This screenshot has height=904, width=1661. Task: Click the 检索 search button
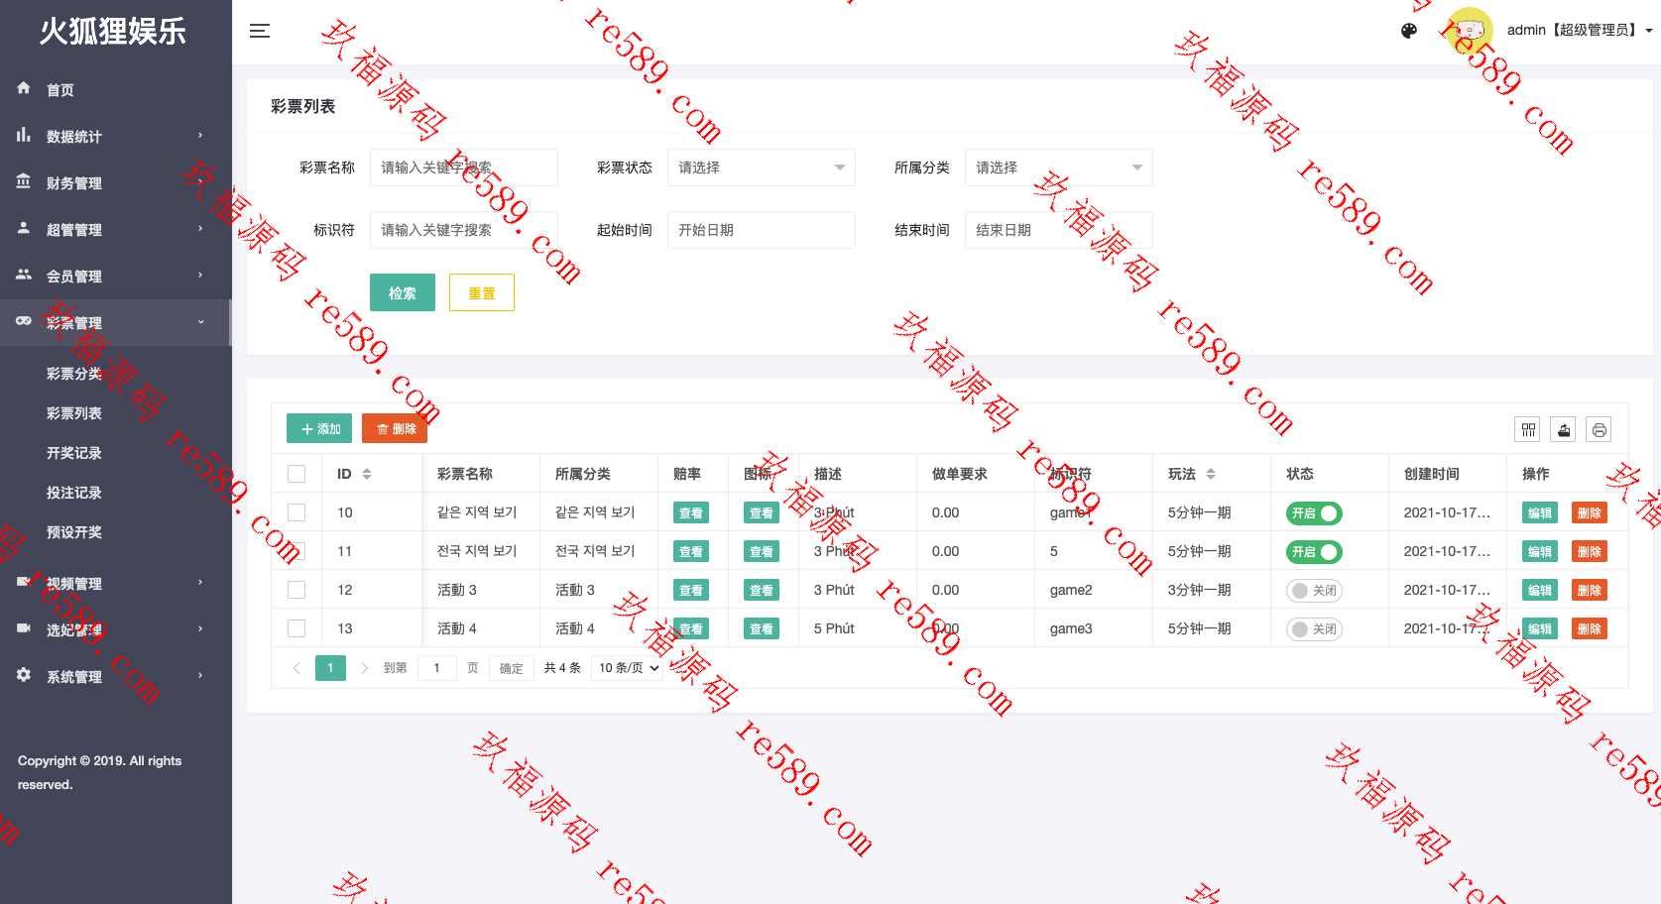[403, 292]
